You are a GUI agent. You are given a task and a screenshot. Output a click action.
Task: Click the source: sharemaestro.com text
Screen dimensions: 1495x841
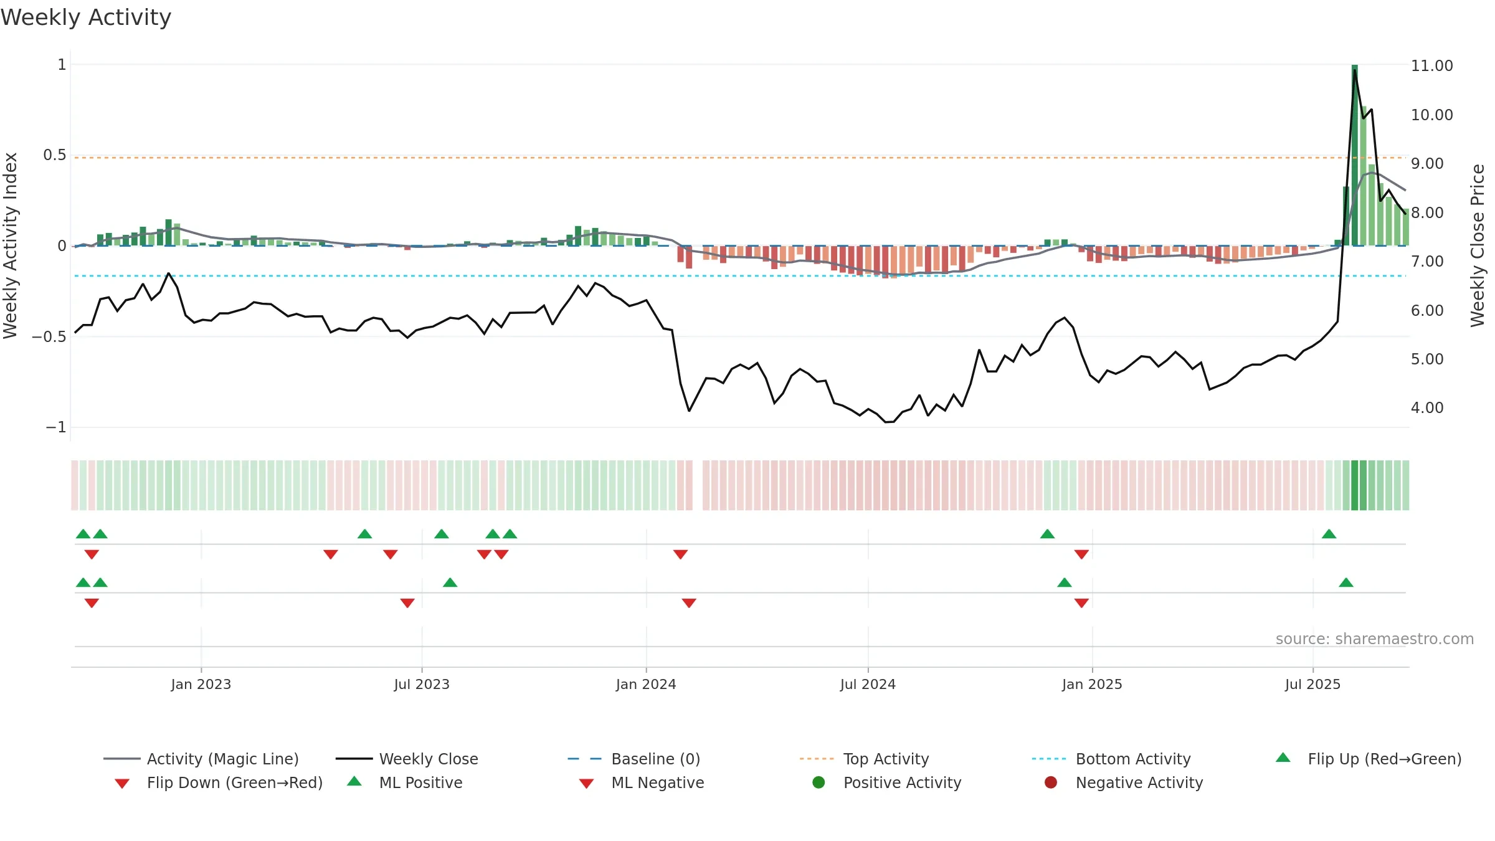pos(1375,639)
